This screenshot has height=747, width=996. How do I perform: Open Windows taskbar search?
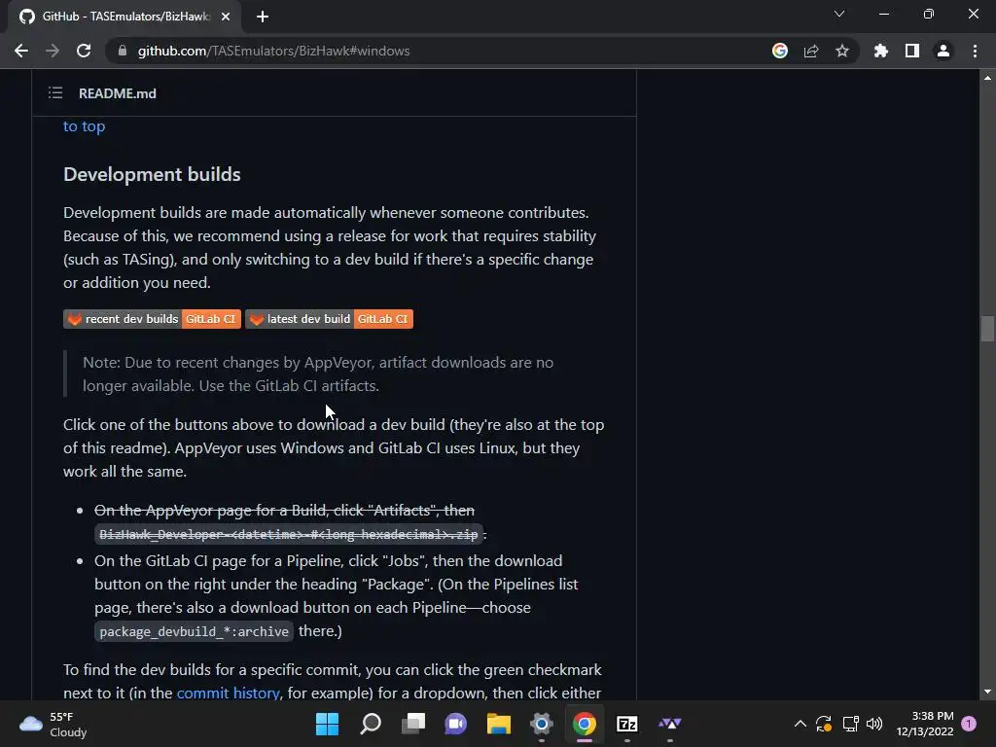point(371,724)
